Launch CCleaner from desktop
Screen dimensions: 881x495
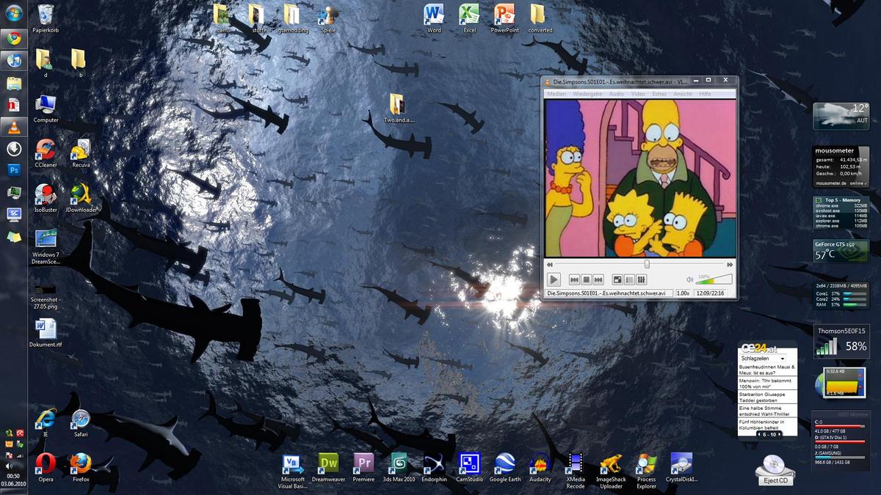tap(46, 153)
